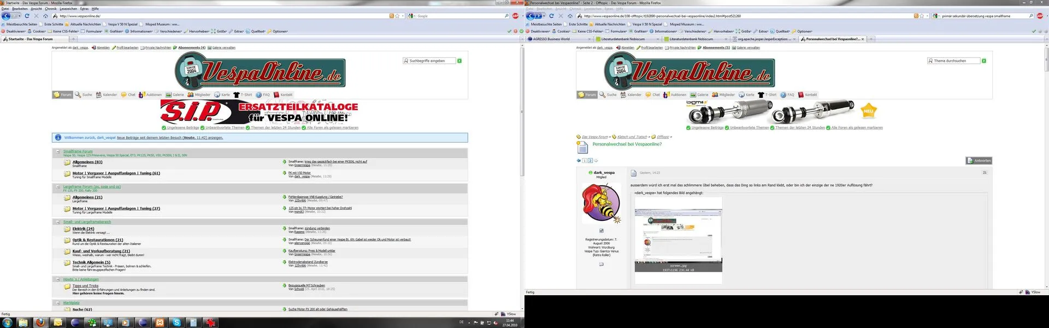
Task: Open the attached screen.jpg thumbnail
Action: tap(678, 234)
